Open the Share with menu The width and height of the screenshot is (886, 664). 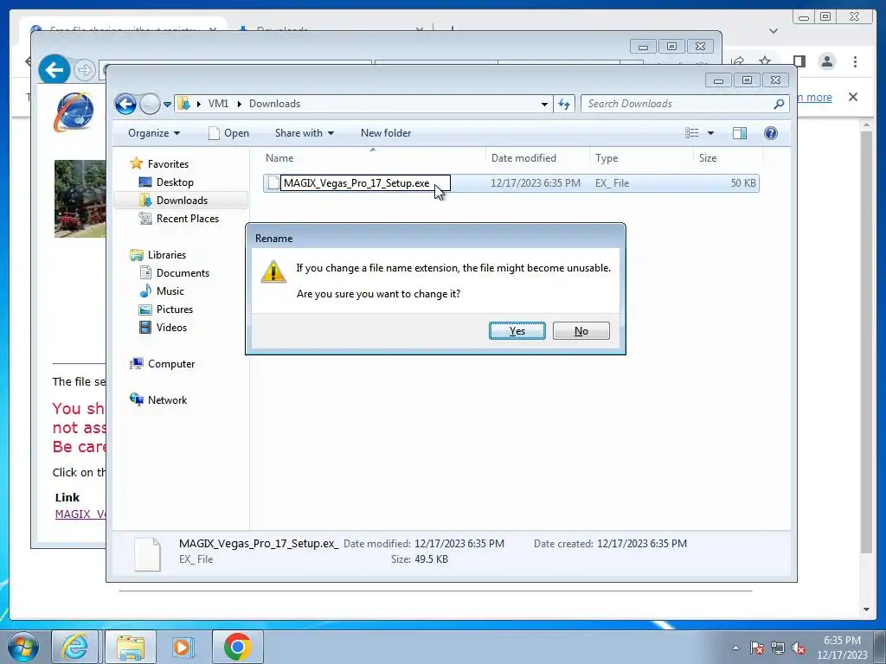pyautogui.click(x=304, y=133)
